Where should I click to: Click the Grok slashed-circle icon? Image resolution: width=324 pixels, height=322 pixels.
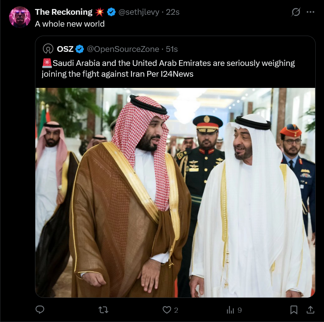click(296, 12)
